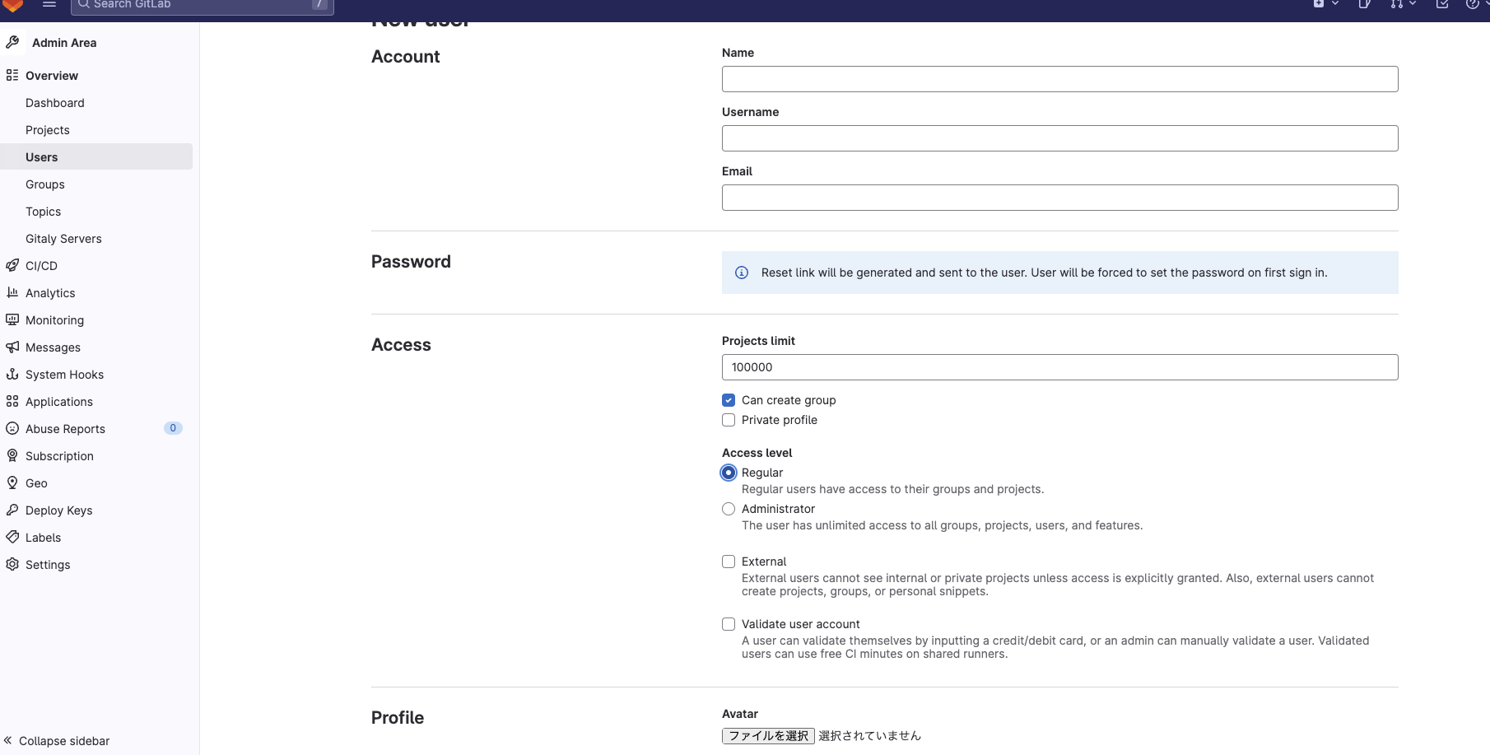Open the merge requests icon
This screenshot has height=755, width=1490.
pos(1396,5)
